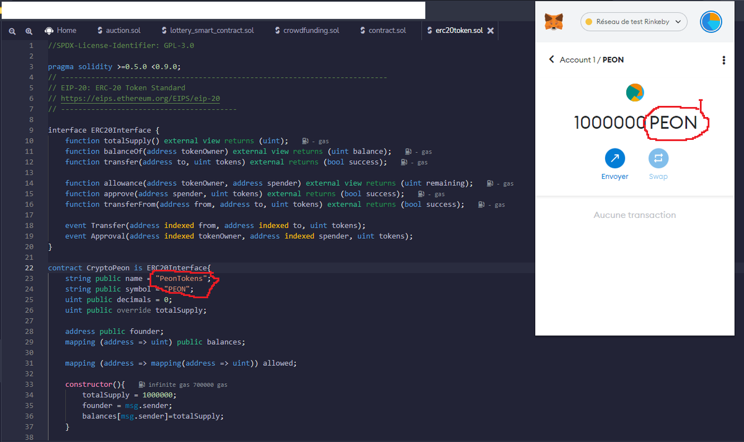Zoom out the editor font
The width and height of the screenshot is (744, 442).
pyautogui.click(x=12, y=31)
